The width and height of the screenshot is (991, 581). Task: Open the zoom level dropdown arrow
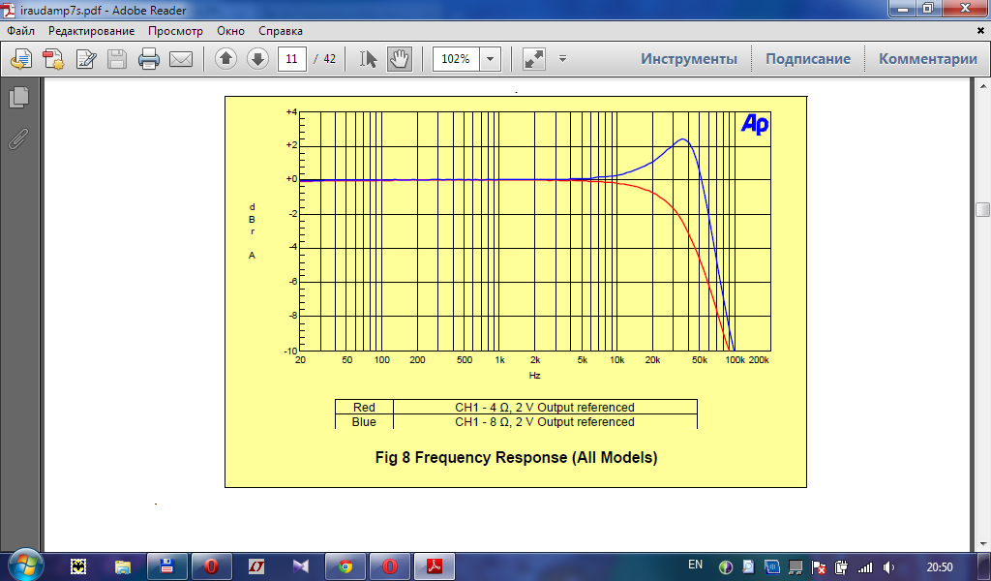click(x=491, y=59)
